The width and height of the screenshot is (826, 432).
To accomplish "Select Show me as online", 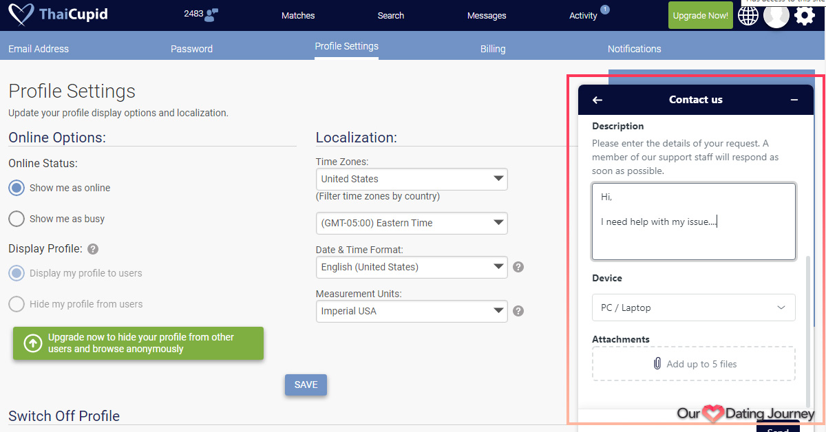I will click(17, 188).
